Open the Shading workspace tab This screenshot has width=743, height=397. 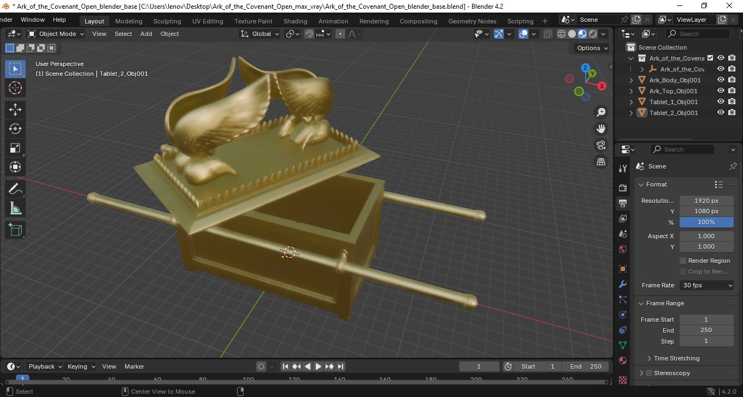[x=295, y=21]
